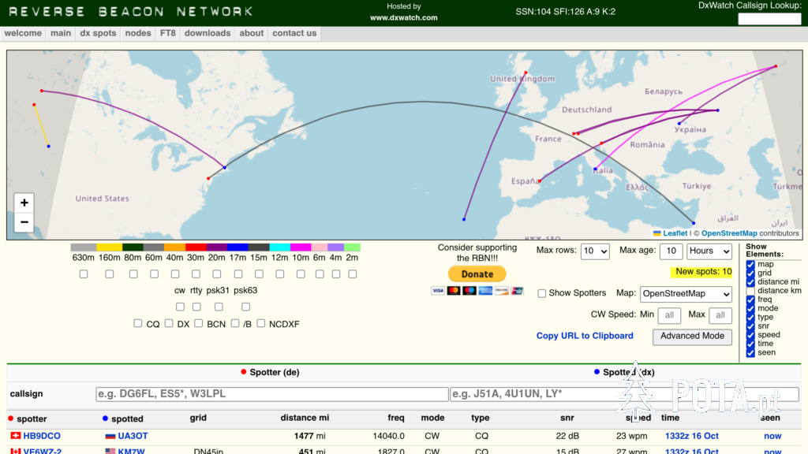Viewport: 808px width, 454px height.
Task: Switch to the FT8 tab
Action: tap(168, 33)
